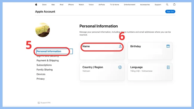This screenshot has height=109, width=194.
Task: Open the Country / Region card
Action: 102,72
